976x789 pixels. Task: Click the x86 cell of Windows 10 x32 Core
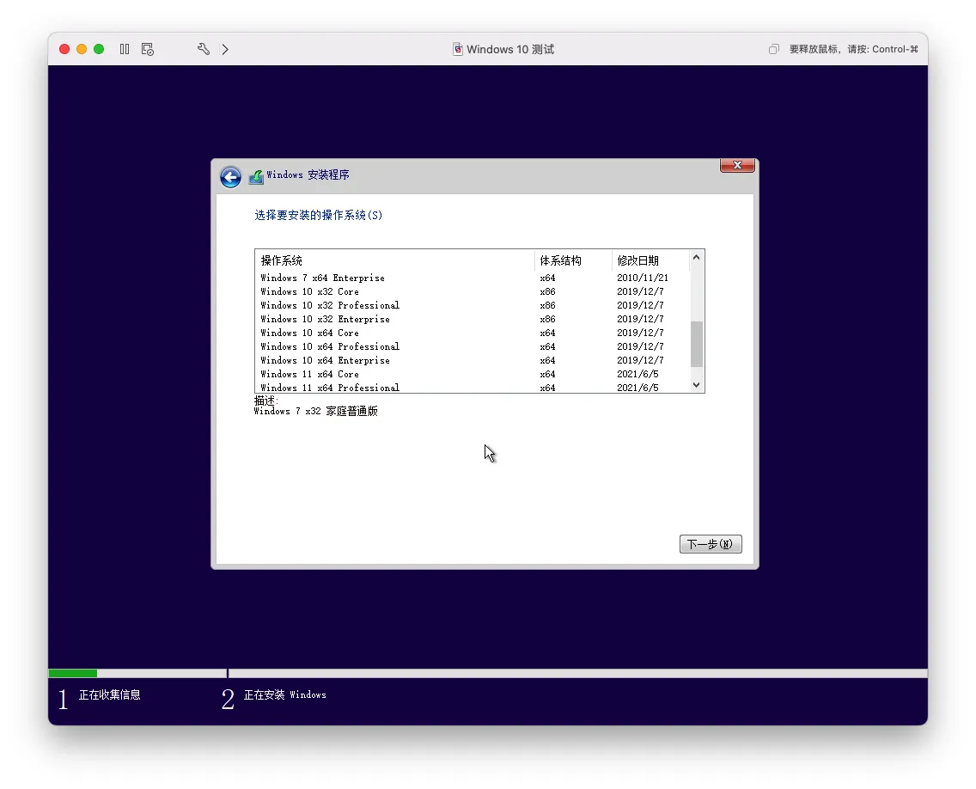point(548,291)
